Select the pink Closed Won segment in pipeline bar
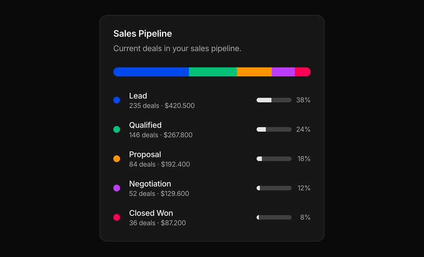 pos(302,71)
